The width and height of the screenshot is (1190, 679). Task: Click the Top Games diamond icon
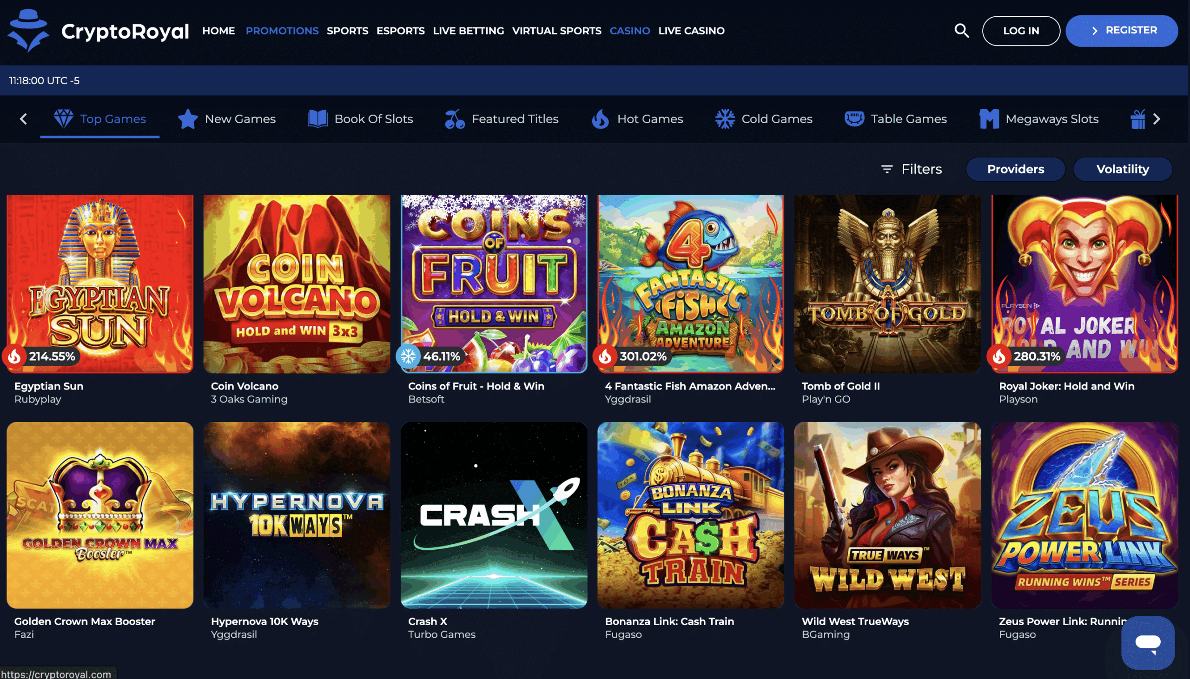pyautogui.click(x=63, y=119)
